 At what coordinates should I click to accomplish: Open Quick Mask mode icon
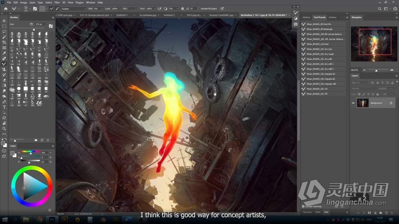[4, 151]
